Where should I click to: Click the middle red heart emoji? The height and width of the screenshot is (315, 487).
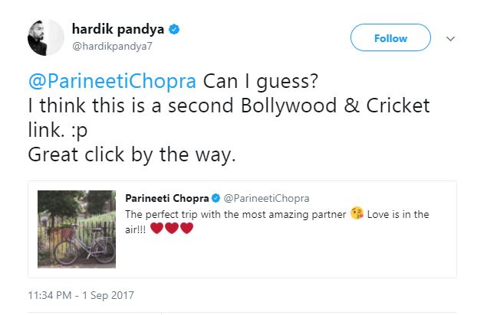(172, 229)
